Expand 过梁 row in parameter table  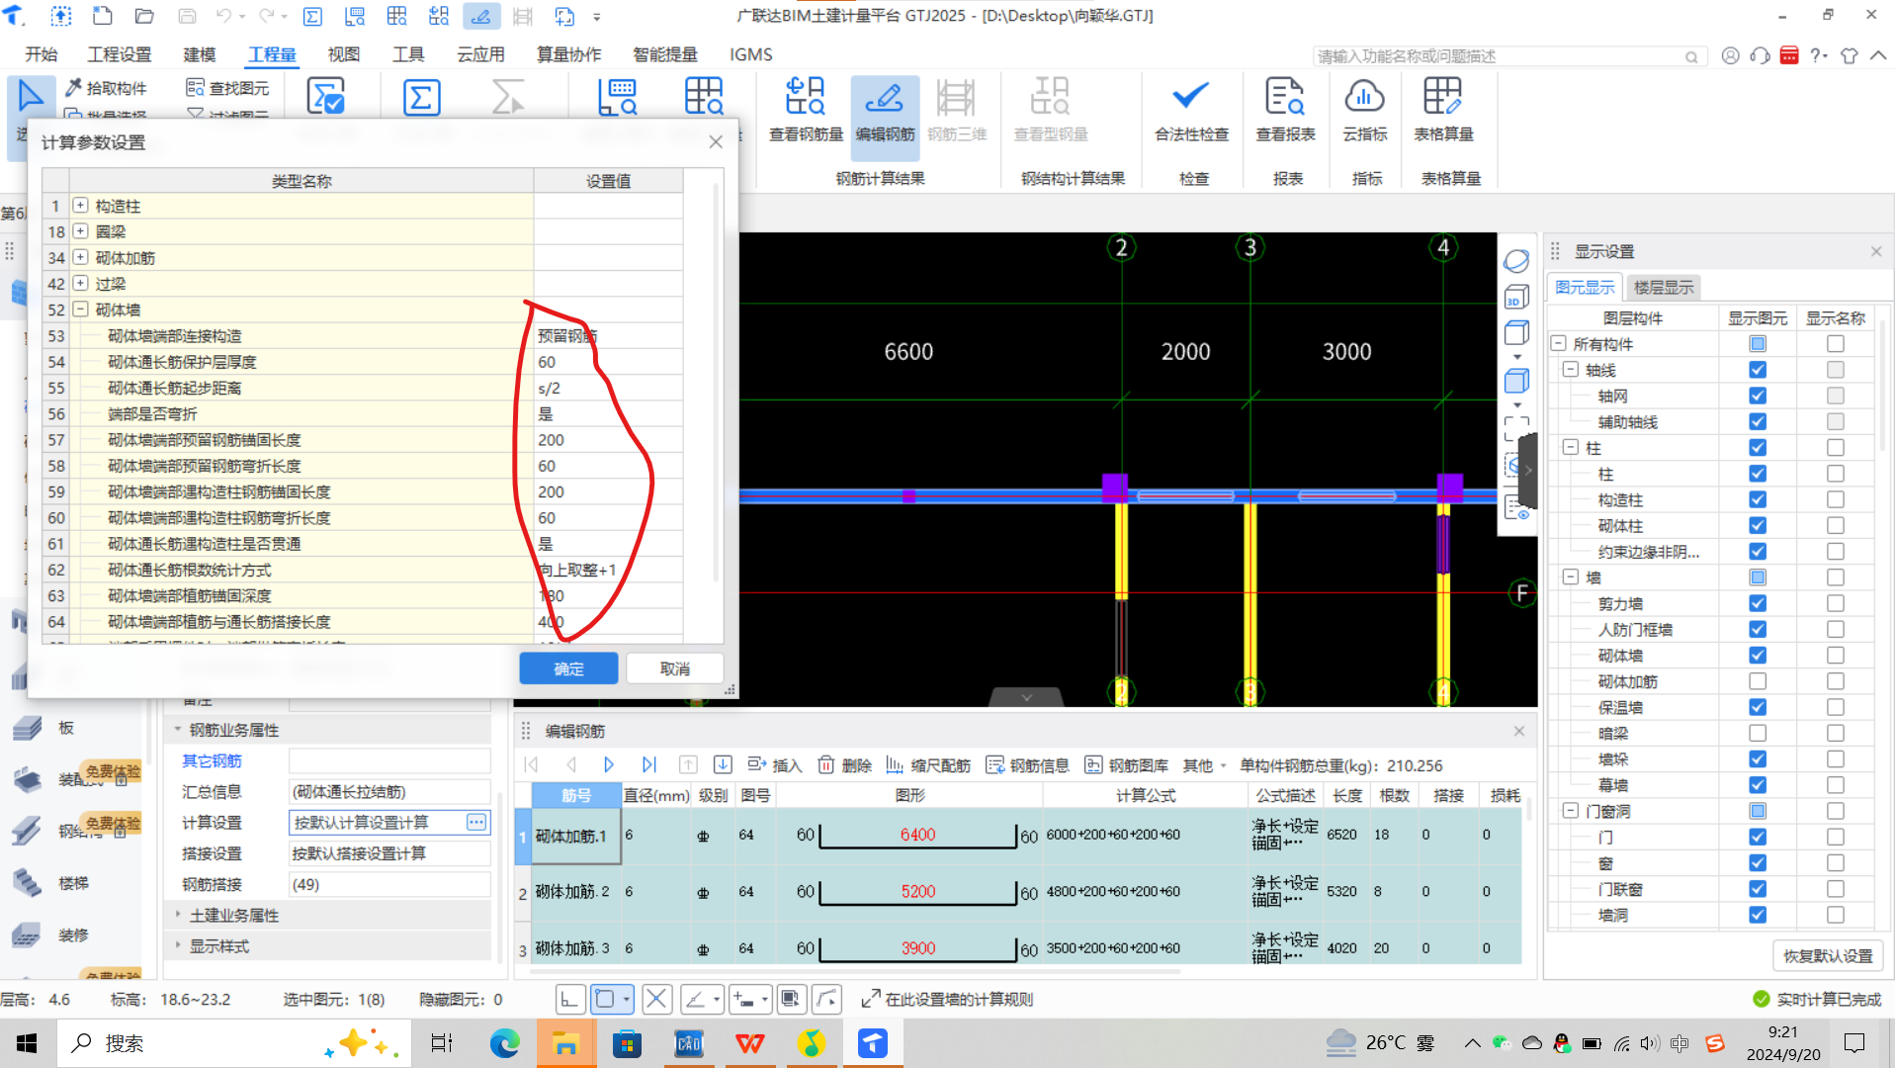click(81, 283)
